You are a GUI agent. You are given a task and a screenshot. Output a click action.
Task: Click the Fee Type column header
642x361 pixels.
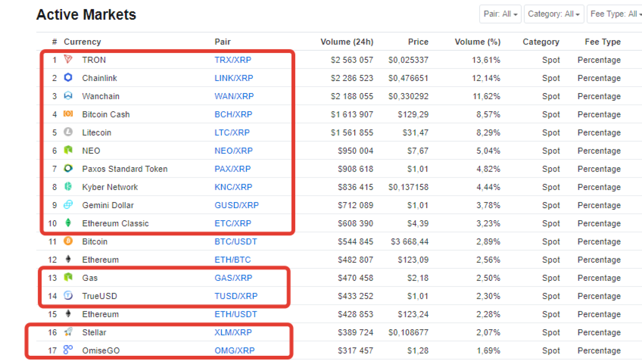[603, 42]
